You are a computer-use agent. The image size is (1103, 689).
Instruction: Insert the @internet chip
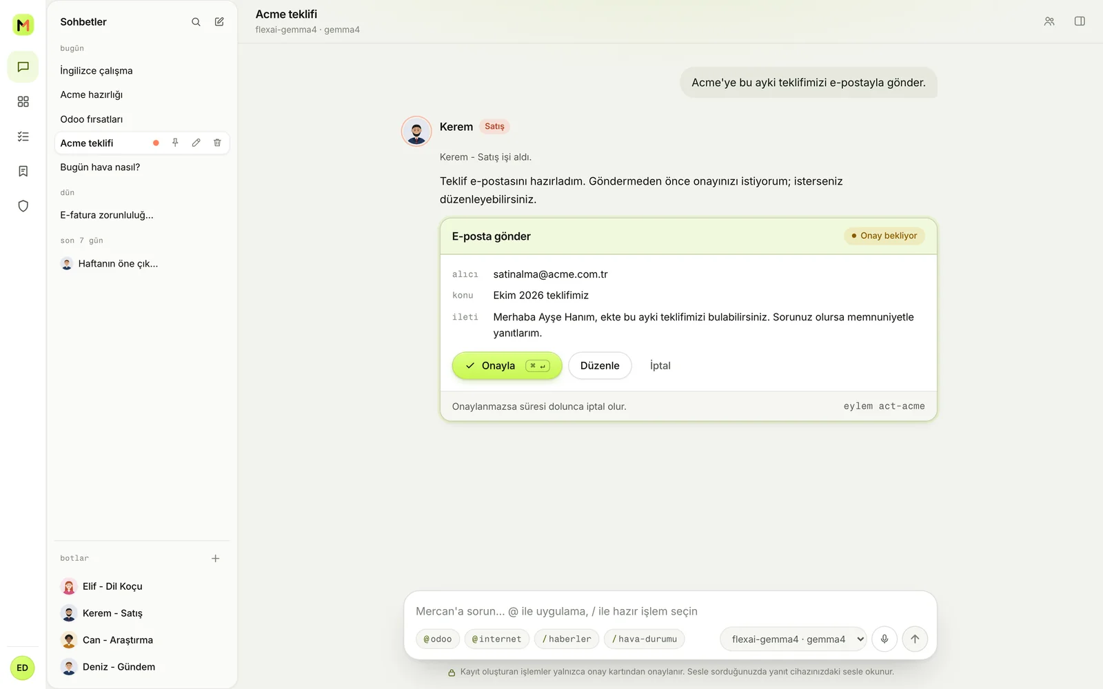click(x=497, y=639)
